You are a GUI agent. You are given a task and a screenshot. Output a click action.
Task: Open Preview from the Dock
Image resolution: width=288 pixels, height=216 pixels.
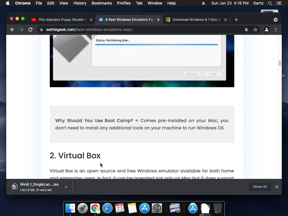[x=175, y=208]
